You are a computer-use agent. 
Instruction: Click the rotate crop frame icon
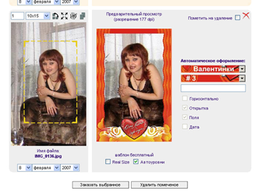pyautogui.click(x=55, y=16)
